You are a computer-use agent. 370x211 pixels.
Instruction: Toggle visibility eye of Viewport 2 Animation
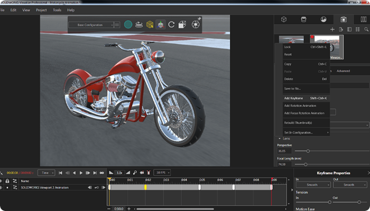pyautogui.click(x=2, y=187)
